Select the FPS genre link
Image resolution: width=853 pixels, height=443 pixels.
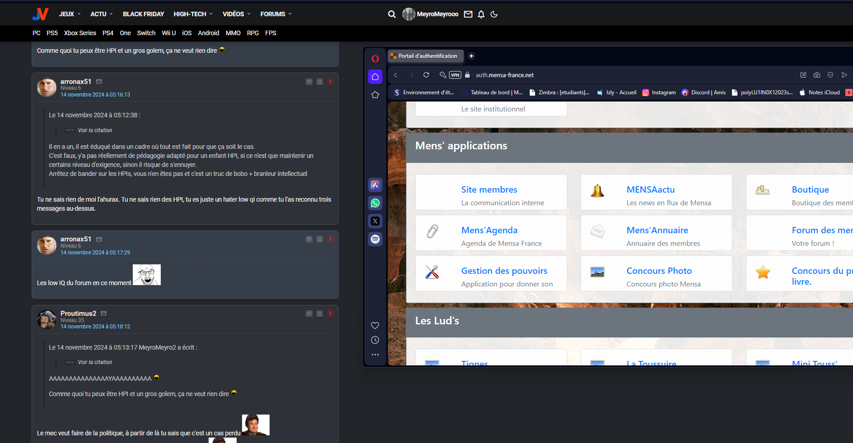coord(270,33)
